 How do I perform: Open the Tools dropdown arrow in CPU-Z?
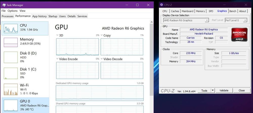[x=213, y=90]
